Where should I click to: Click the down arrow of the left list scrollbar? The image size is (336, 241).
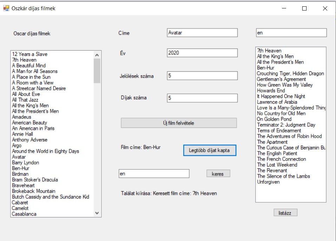coord(97,213)
